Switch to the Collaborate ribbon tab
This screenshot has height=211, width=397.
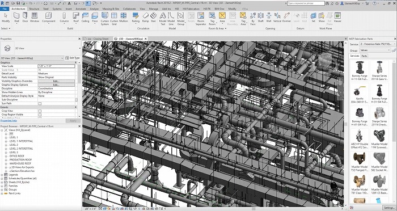pos(129,9)
